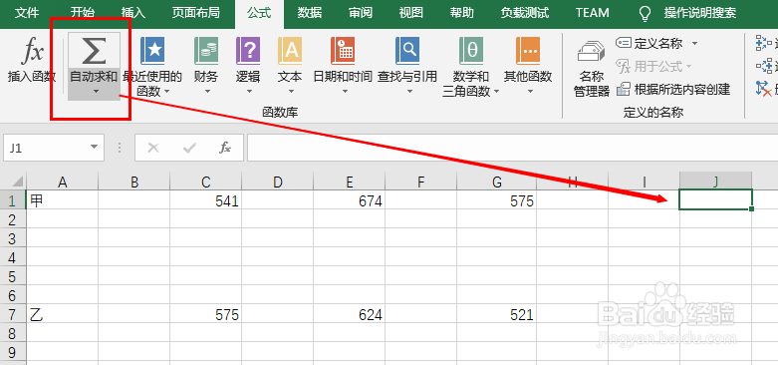Viewport: 778px width, 365px height.
Task: Click the Insert Function fx icon
Action: pos(33,52)
